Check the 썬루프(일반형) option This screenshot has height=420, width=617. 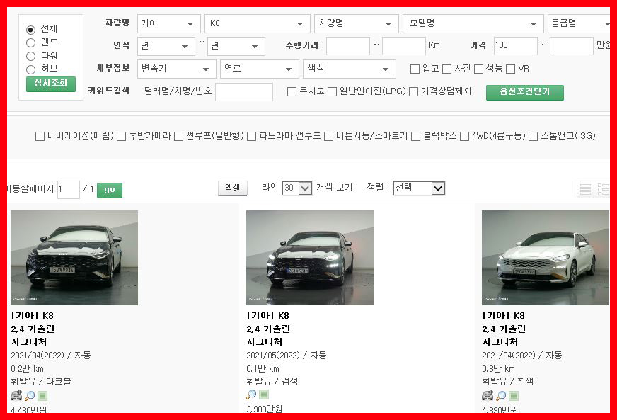click(178, 136)
